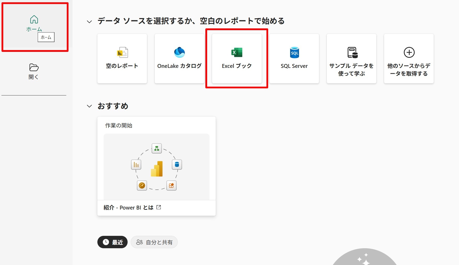Collapse the おすすめ section chevron

pyautogui.click(x=89, y=106)
